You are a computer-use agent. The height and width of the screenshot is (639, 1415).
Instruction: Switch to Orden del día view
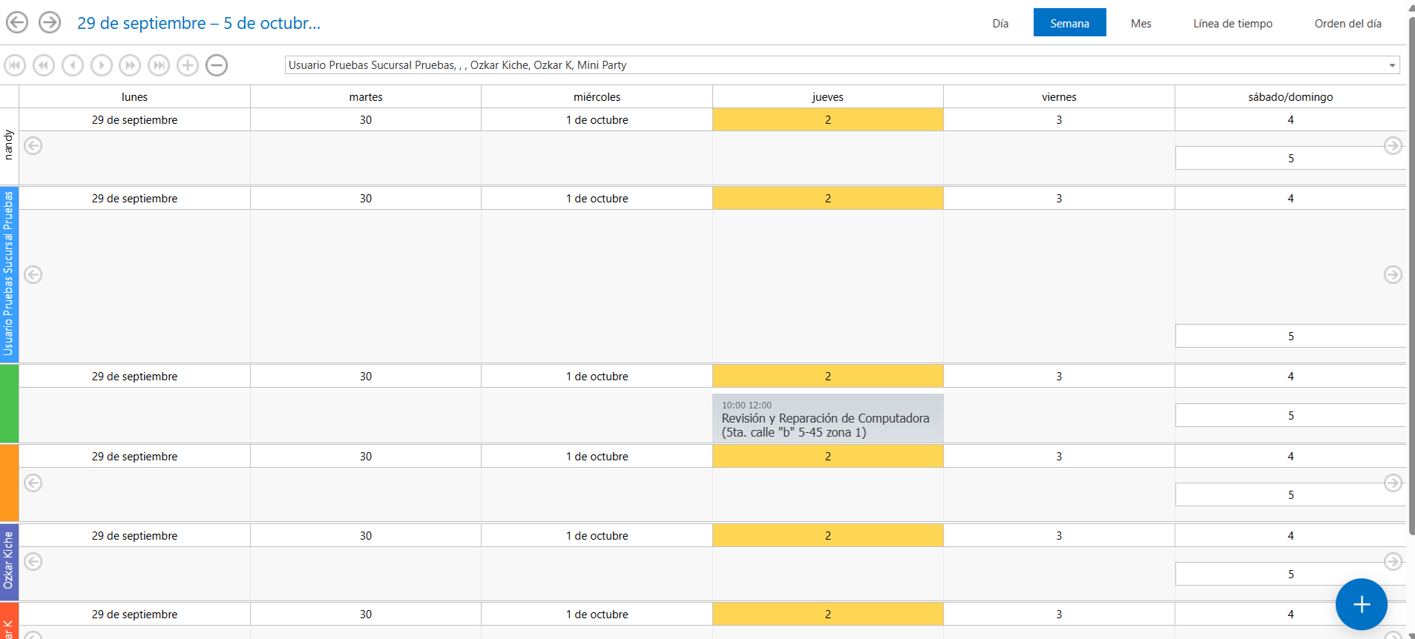(x=1347, y=23)
